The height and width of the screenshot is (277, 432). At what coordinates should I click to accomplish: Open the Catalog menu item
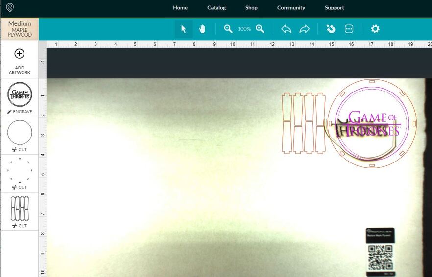pos(216,8)
